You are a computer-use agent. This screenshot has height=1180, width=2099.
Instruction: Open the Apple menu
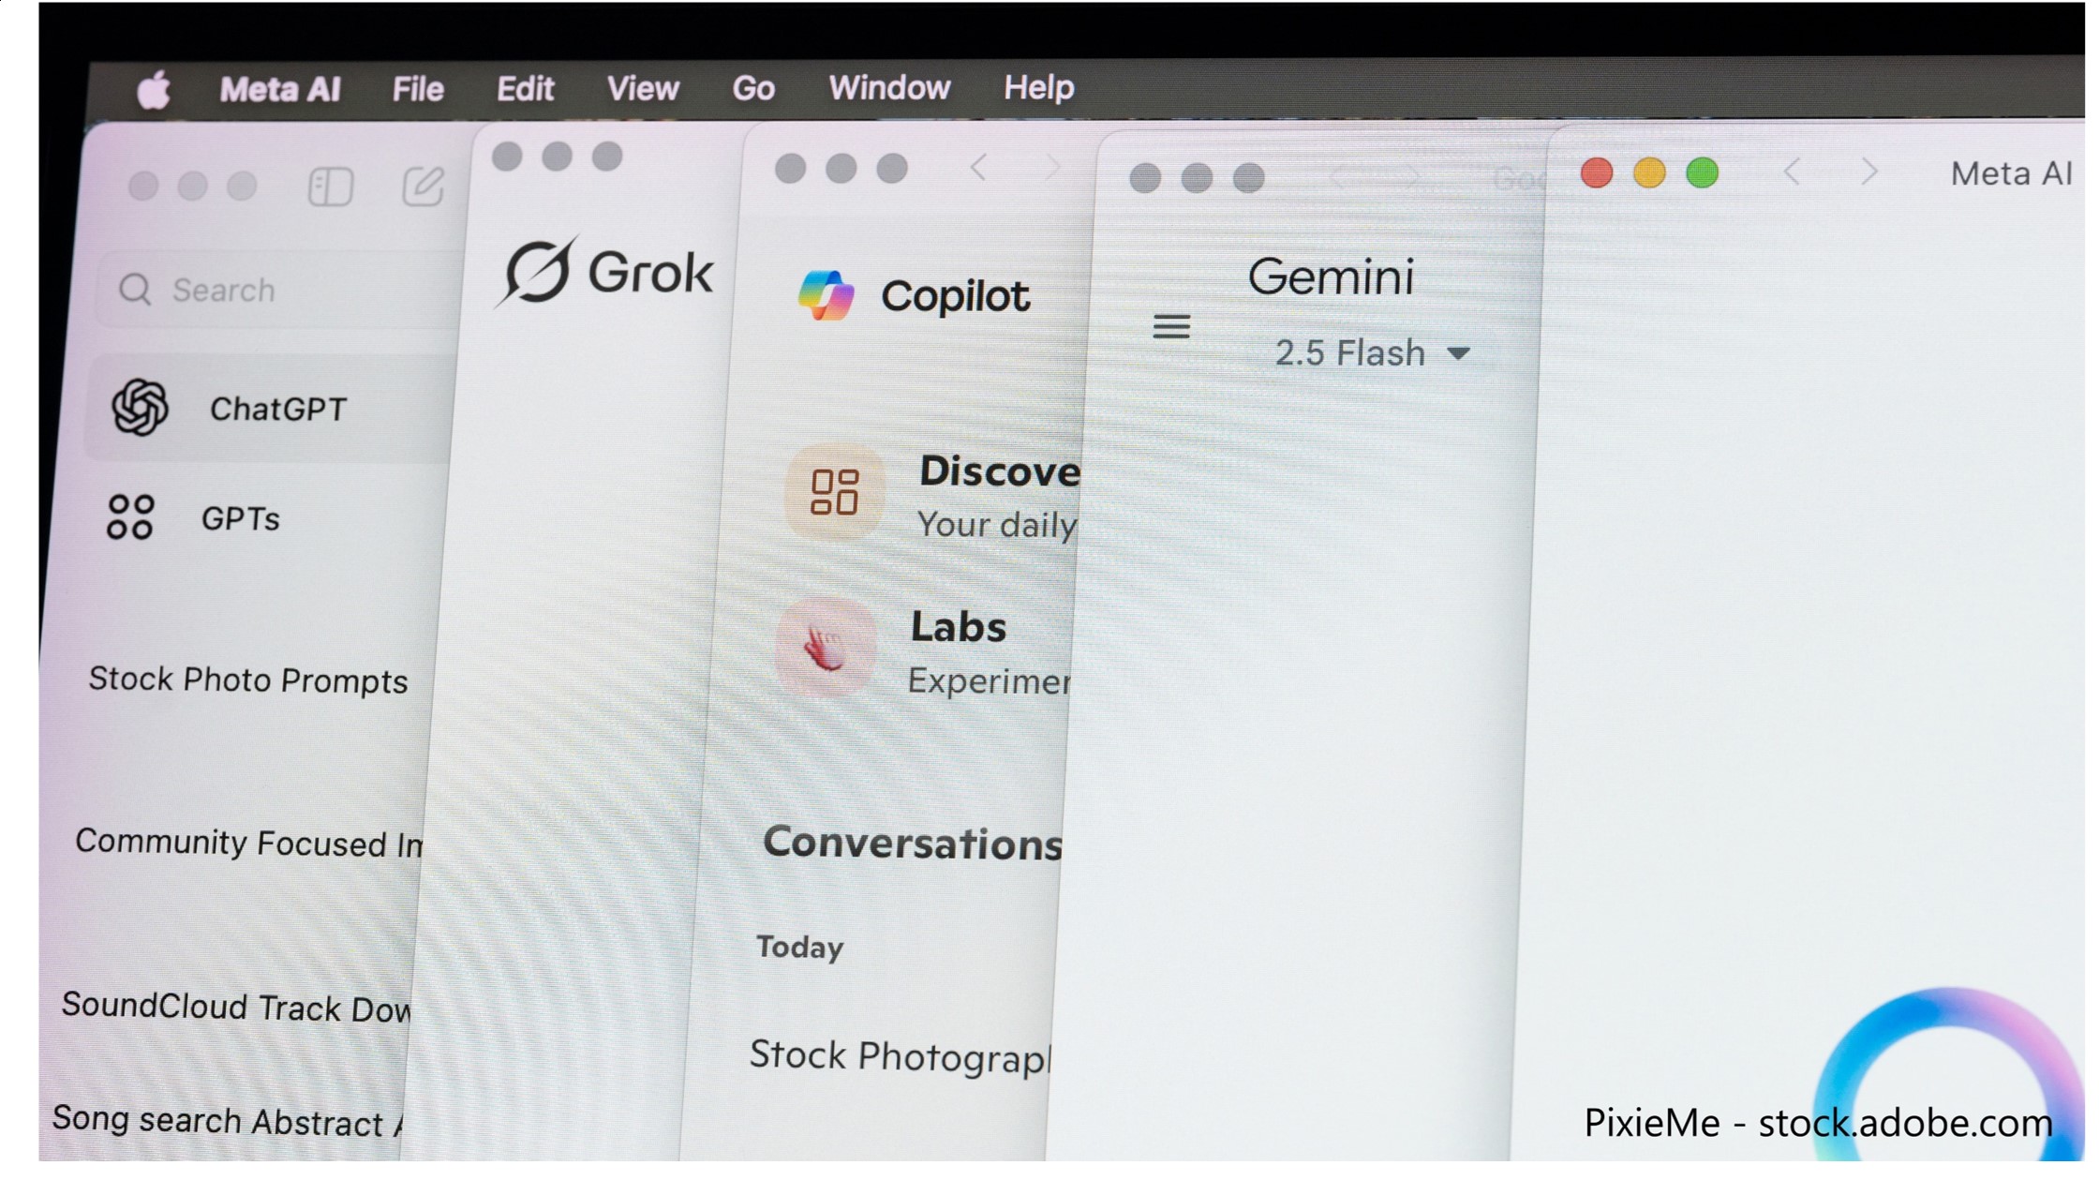153,90
